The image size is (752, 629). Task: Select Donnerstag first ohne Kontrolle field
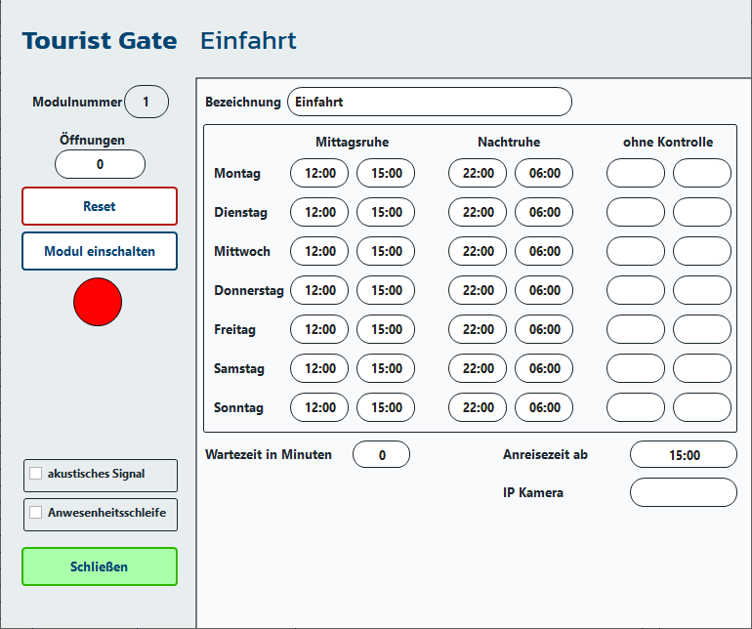coord(636,290)
